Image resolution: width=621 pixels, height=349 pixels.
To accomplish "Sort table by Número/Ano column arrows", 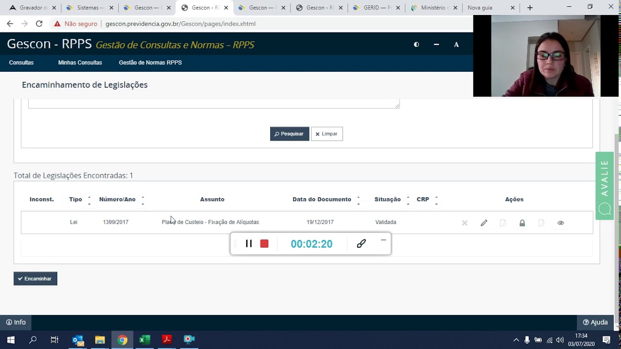I will [x=143, y=201].
